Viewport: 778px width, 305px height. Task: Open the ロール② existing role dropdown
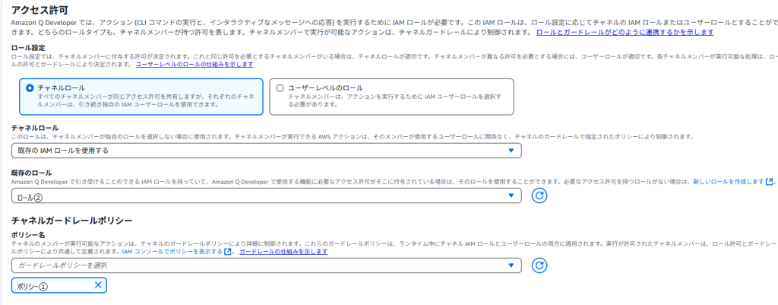[x=267, y=195]
